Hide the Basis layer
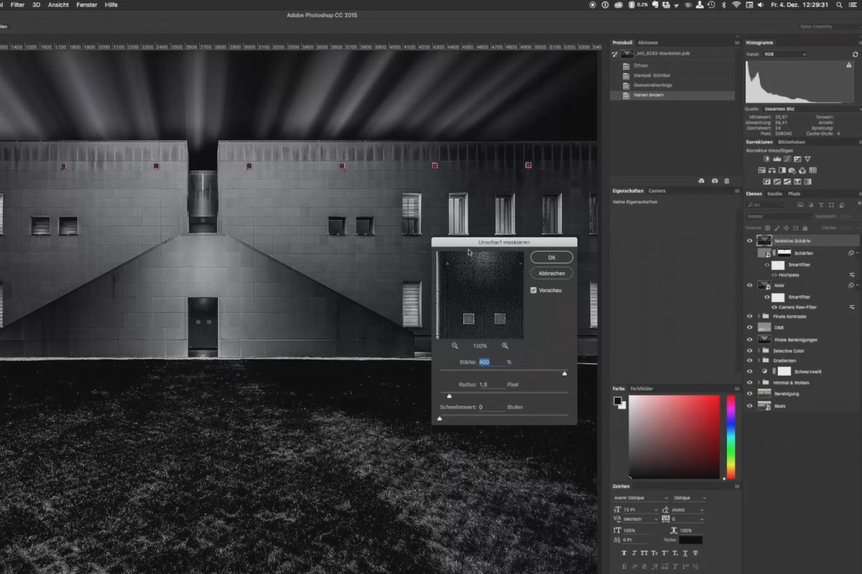862x574 pixels. [749, 405]
